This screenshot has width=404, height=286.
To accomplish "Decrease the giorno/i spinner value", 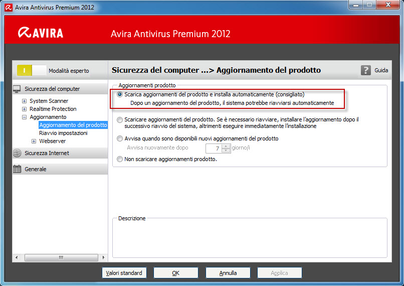I will click(x=226, y=151).
